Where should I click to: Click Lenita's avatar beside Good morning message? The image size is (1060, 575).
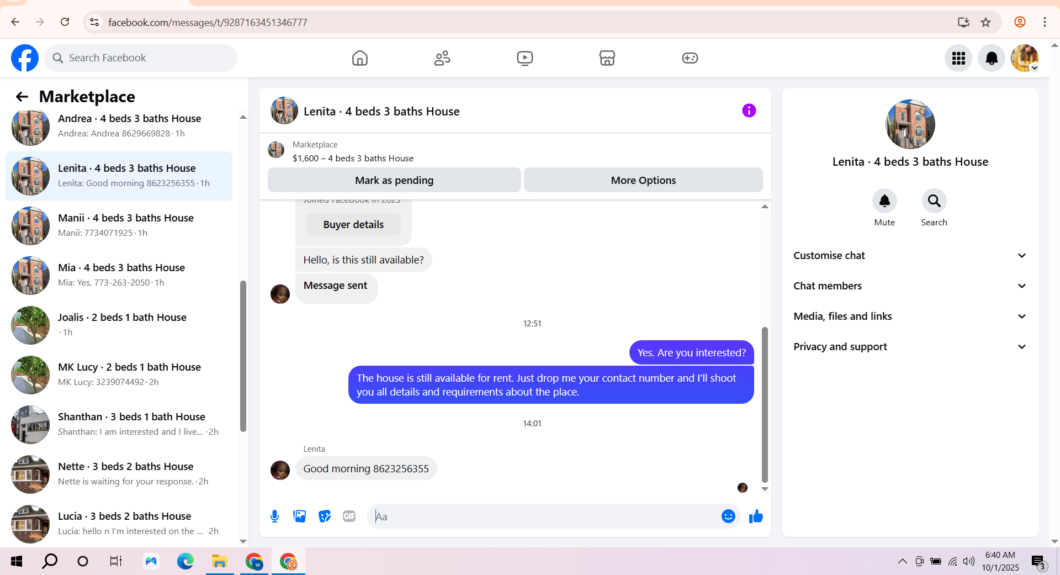pyautogui.click(x=280, y=470)
